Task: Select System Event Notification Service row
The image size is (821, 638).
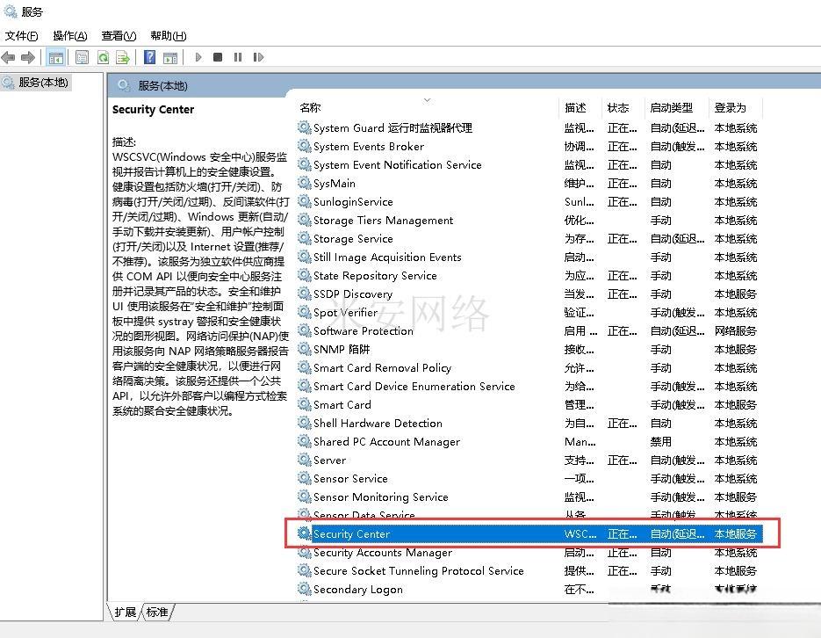Action: [398, 164]
